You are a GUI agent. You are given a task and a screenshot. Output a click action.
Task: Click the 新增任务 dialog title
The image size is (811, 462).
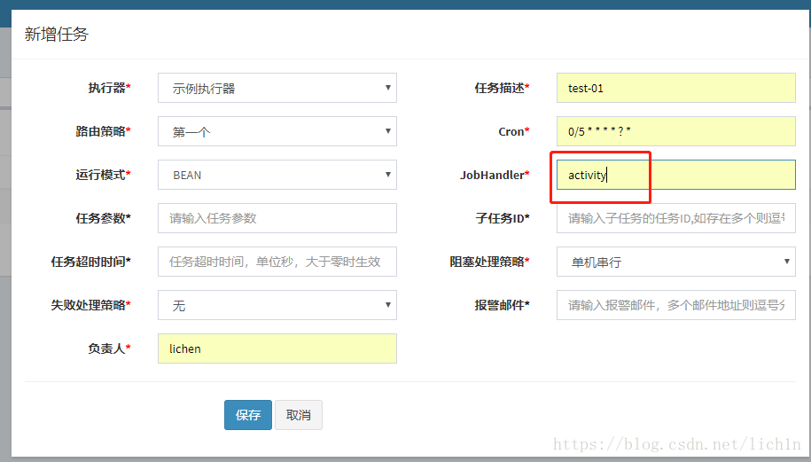pyautogui.click(x=56, y=35)
